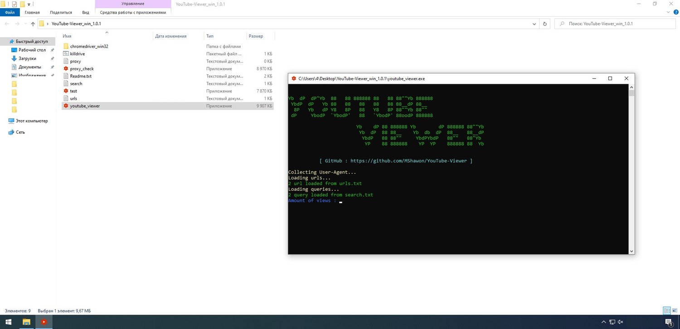The height and width of the screenshot is (329, 680).
Task: Click the breadcrumb chevron before YouTube-Viewer_win_1.0.1
Action: tap(48, 24)
